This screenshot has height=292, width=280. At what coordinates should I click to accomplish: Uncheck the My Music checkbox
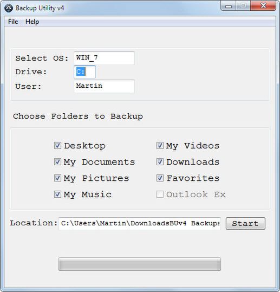tap(57, 194)
